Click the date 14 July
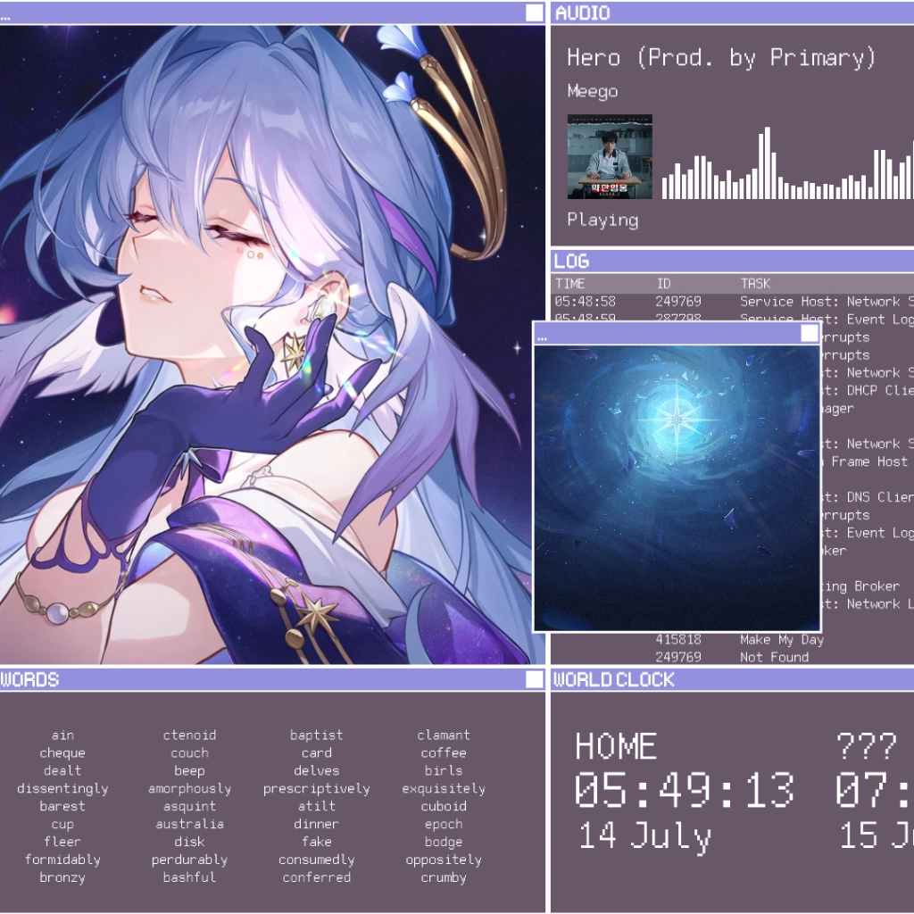Image resolution: width=914 pixels, height=914 pixels. (644, 836)
